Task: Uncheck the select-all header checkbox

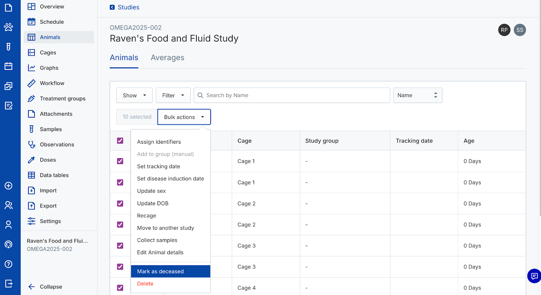Action: tap(120, 141)
